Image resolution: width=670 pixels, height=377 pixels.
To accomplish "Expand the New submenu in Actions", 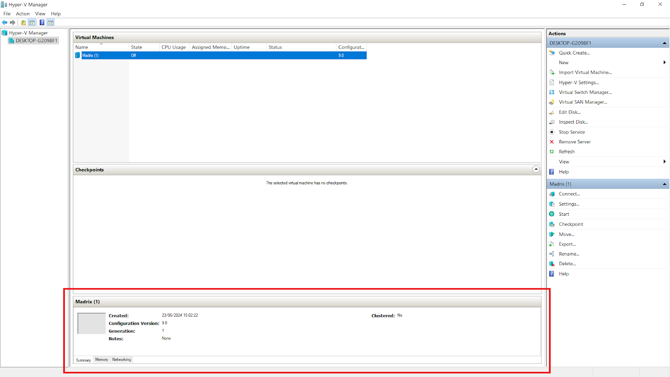I will [564, 62].
